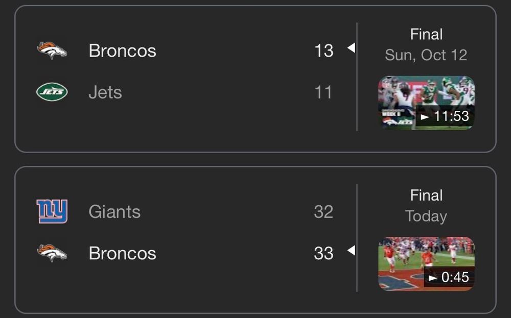Click the Broncos score of 33

[323, 253]
